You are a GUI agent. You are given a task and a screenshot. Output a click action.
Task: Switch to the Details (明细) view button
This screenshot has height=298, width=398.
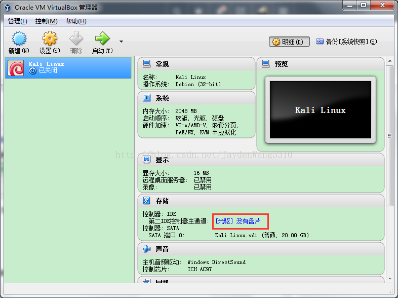289,42
